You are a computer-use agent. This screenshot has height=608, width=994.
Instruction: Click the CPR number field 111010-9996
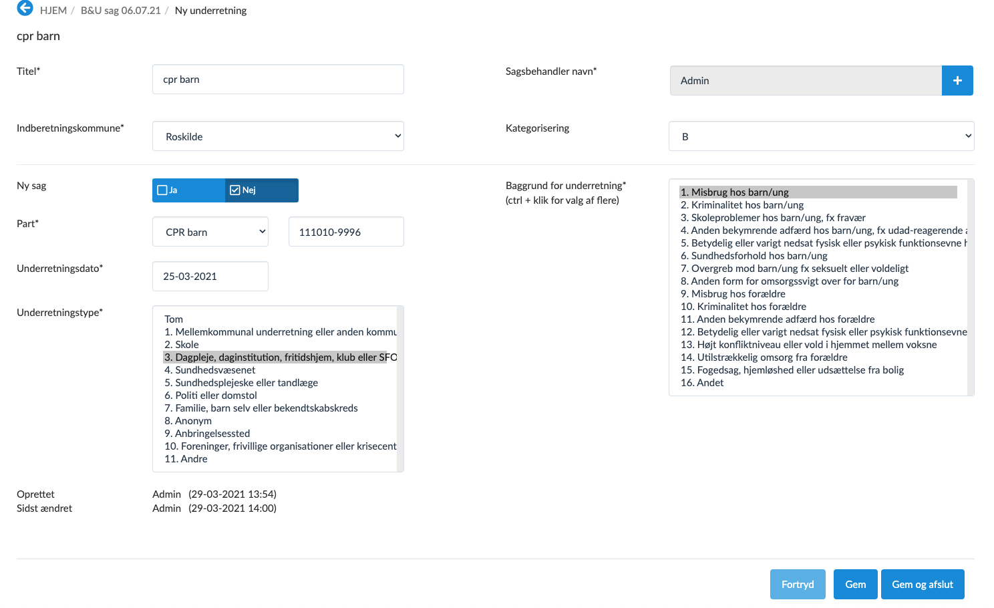pyautogui.click(x=346, y=232)
